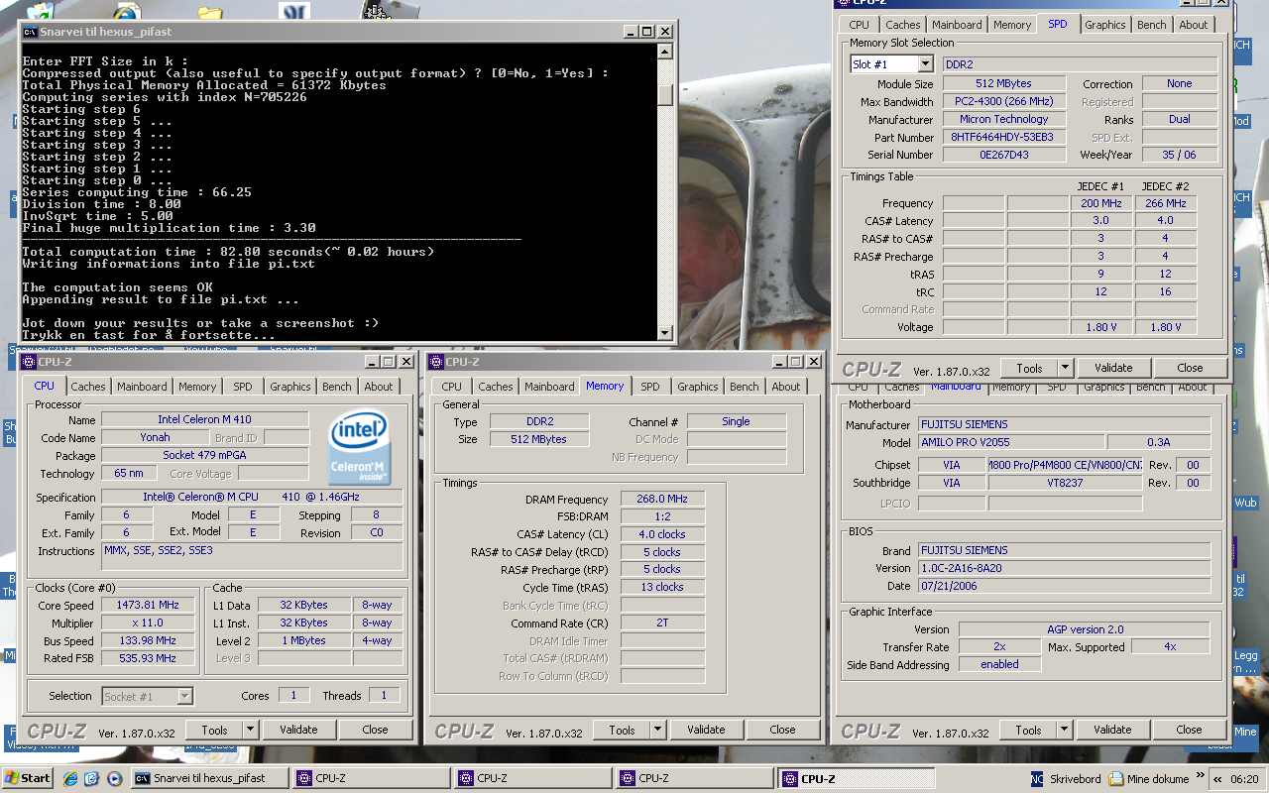Click the Manufacturer field Micron Technology
1269x793 pixels.
coord(1002,119)
